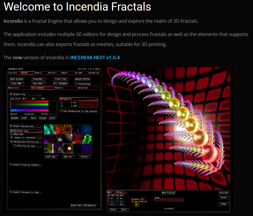Select the grayscale gradient texture thumbnail
The height and width of the screenshot is (216, 253).
(68, 139)
